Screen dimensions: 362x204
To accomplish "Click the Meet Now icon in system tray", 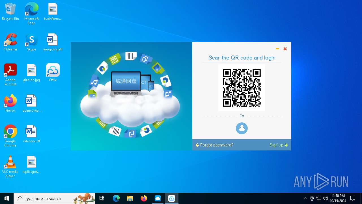I will tap(312, 198).
